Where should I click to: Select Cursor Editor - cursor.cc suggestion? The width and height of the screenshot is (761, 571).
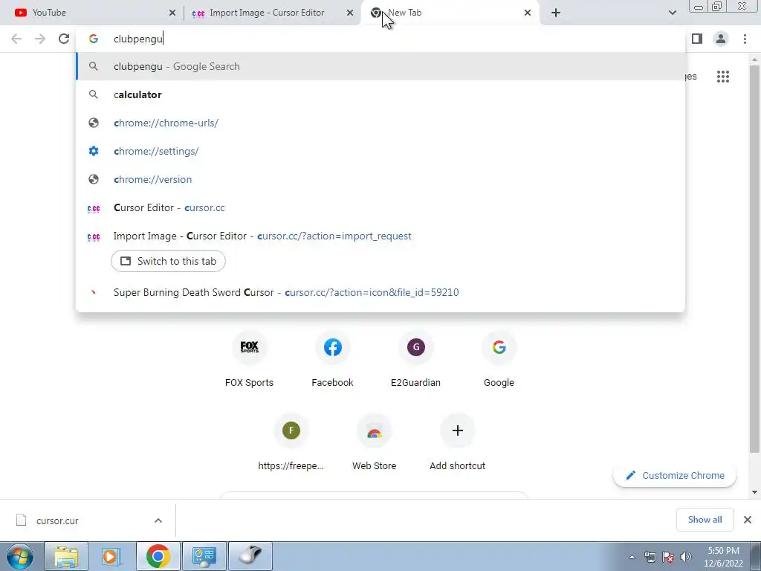coord(380,208)
